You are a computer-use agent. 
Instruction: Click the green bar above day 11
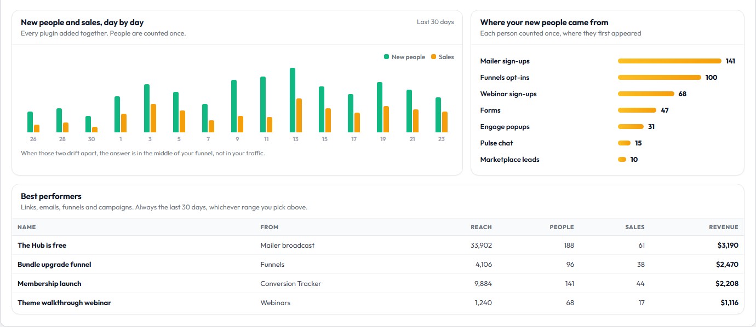[x=263, y=104]
